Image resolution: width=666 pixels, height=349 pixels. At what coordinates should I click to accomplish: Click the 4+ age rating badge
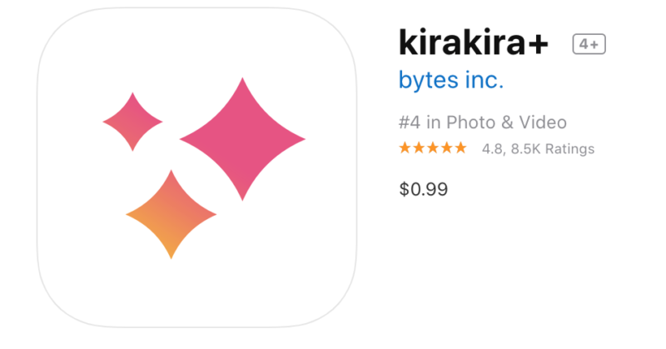click(589, 44)
